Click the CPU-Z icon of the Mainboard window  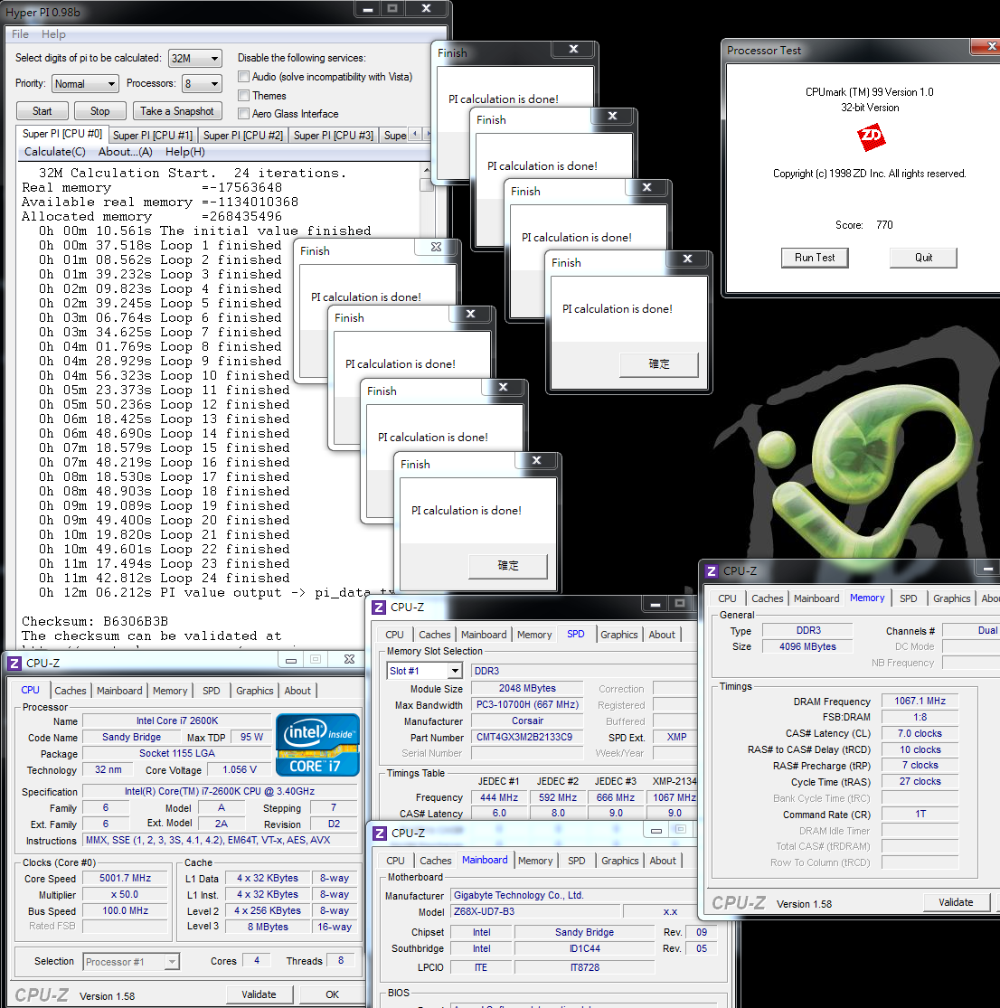click(380, 834)
